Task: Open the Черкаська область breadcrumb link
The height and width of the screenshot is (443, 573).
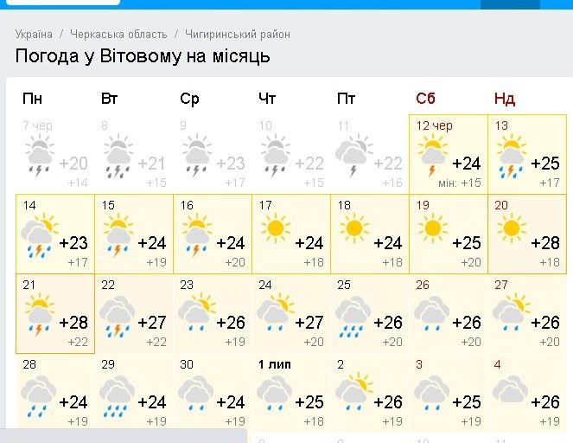Action: pos(118,35)
